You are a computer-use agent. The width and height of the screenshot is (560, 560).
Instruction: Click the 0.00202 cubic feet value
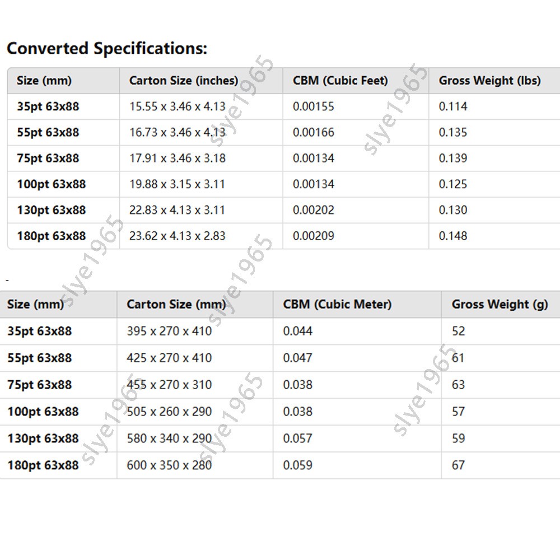[x=313, y=209]
